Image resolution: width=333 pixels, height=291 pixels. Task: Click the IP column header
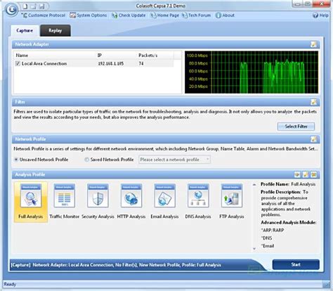[x=100, y=56]
